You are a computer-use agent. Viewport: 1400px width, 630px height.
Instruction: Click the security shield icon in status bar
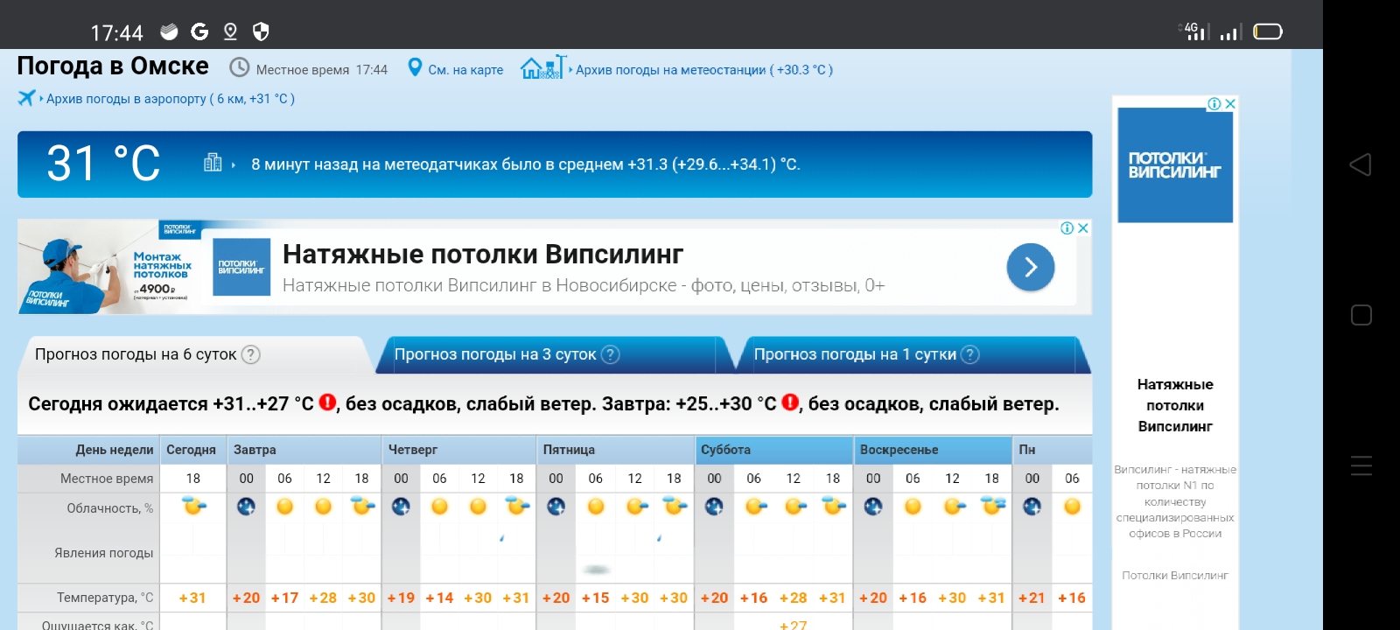(261, 32)
